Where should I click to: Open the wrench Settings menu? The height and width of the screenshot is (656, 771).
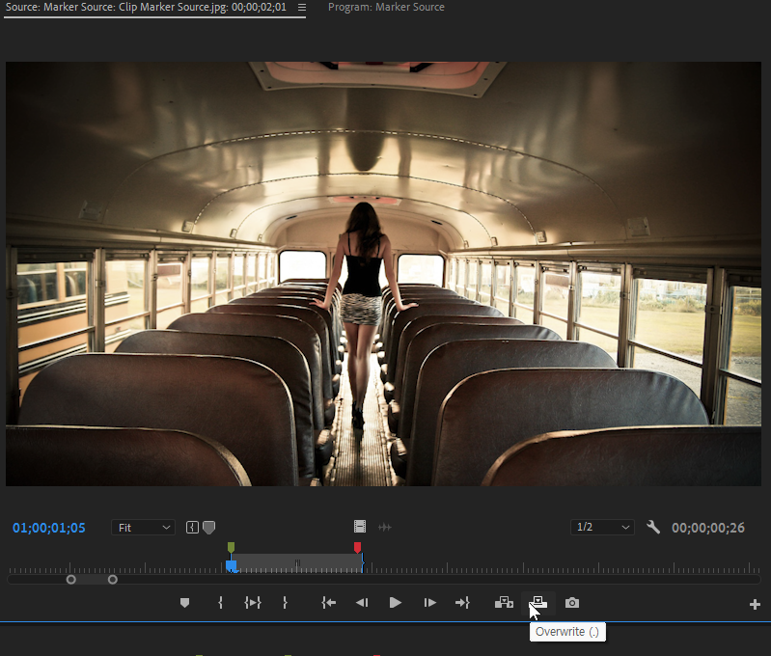coord(653,528)
